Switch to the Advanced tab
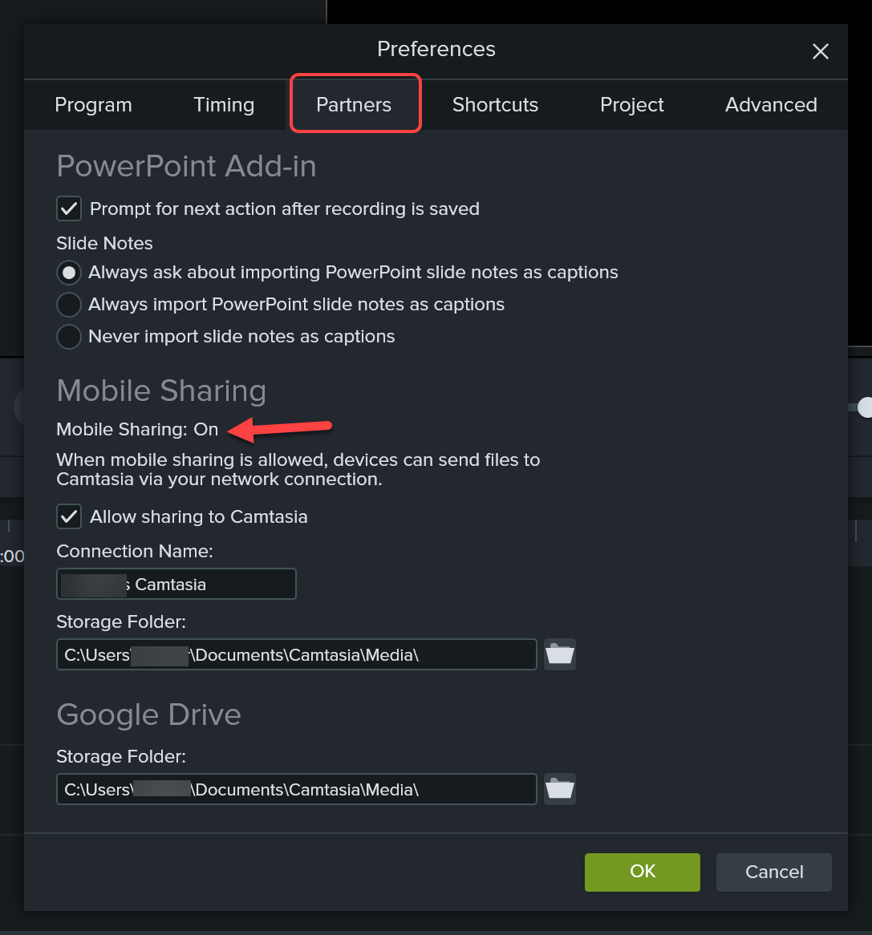The image size is (872, 935). (771, 105)
